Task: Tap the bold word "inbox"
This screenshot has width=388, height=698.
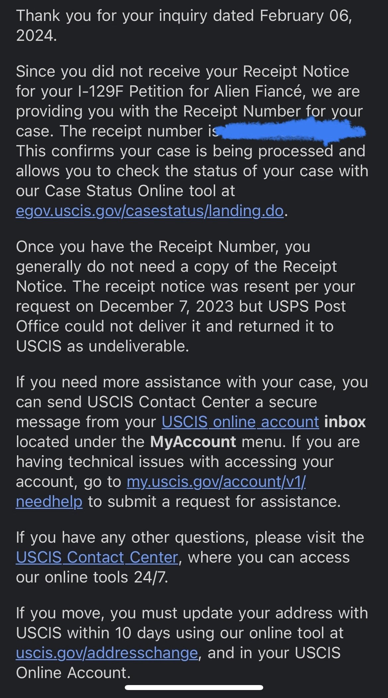Action: click(x=345, y=422)
